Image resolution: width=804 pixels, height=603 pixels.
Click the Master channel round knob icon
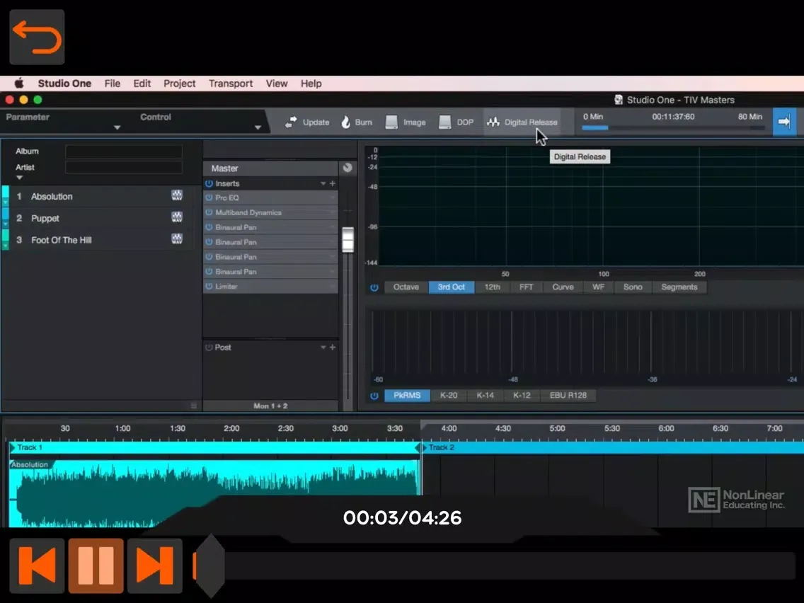(347, 168)
